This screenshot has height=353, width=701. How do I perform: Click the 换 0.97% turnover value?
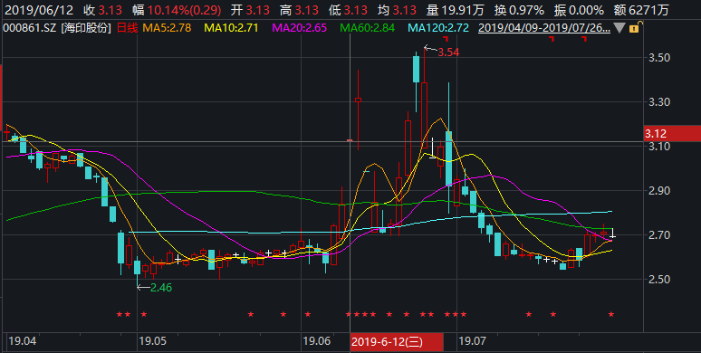(519, 10)
